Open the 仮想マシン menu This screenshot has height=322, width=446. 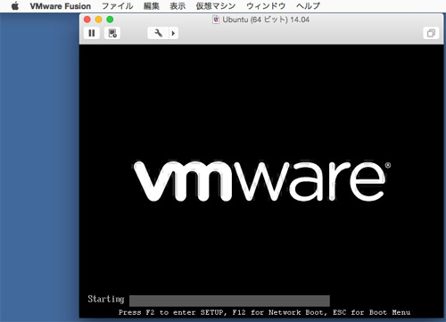(x=216, y=6)
